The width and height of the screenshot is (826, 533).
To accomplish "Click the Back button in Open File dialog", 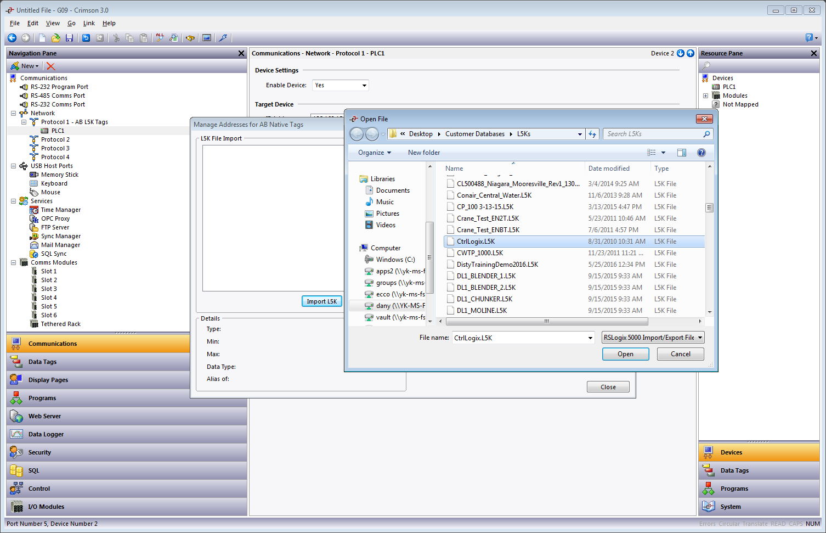I will coord(357,134).
